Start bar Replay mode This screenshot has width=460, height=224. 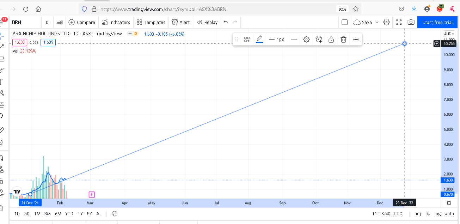tap(207, 22)
